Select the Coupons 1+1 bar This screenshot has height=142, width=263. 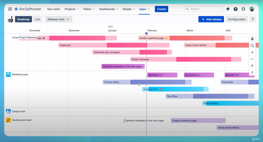point(175,89)
